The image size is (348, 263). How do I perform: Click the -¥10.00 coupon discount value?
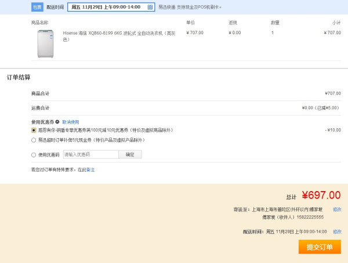pyautogui.click(x=333, y=130)
